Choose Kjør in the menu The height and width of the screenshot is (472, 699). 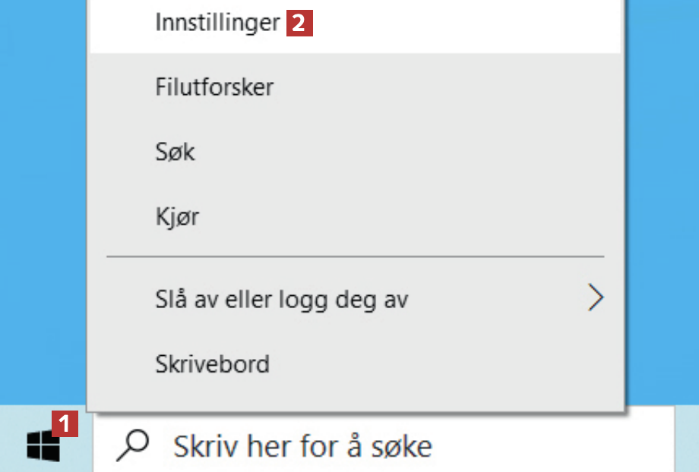(176, 217)
